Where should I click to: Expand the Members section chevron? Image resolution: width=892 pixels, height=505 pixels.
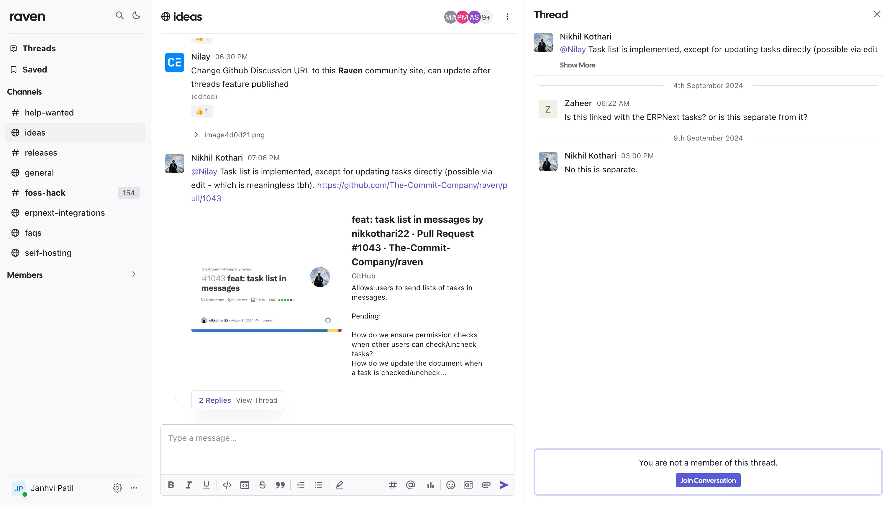[x=134, y=274]
